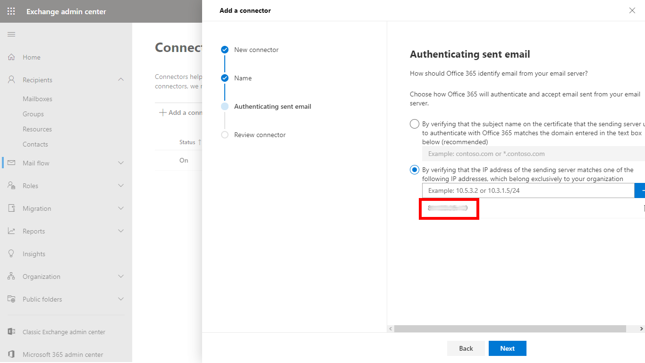Click the Public folders icon
Screen dimensions: 645x363
tap(11, 299)
